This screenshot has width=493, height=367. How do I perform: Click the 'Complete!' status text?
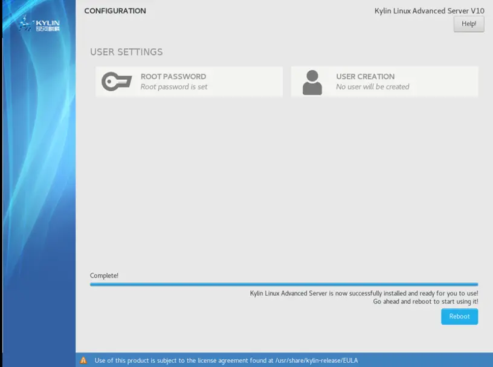click(104, 276)
